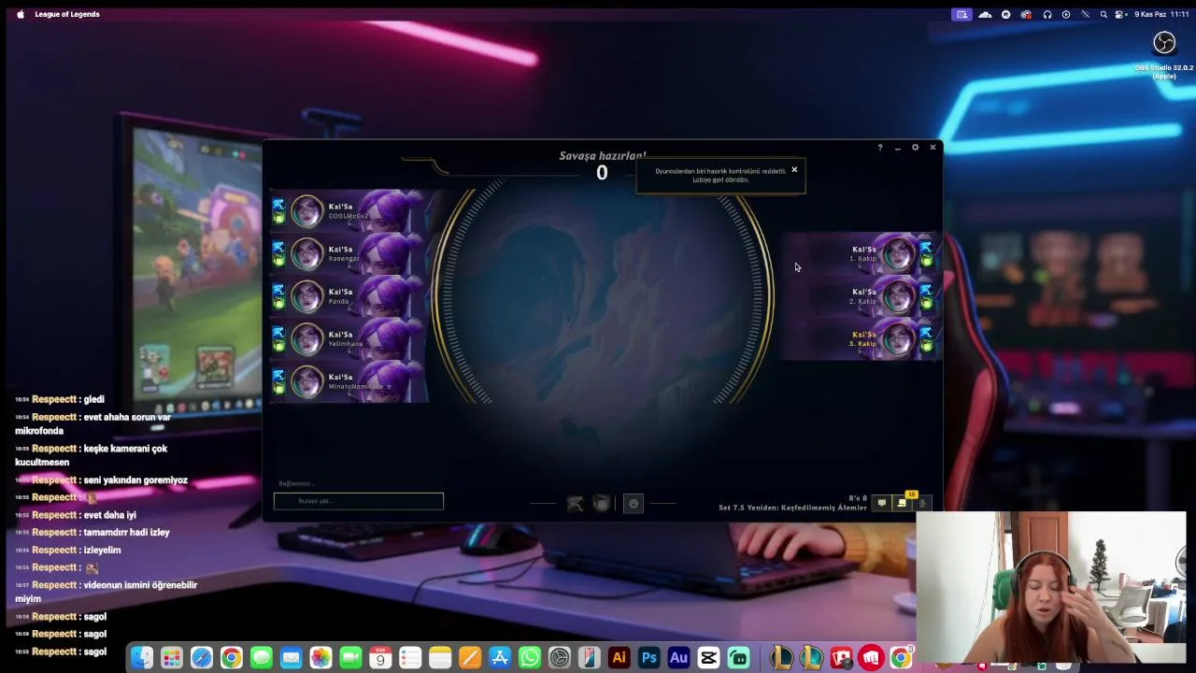Click green summoner spell icon for COOLMcGvz
Screen dimensions: 1196x673
278,219
